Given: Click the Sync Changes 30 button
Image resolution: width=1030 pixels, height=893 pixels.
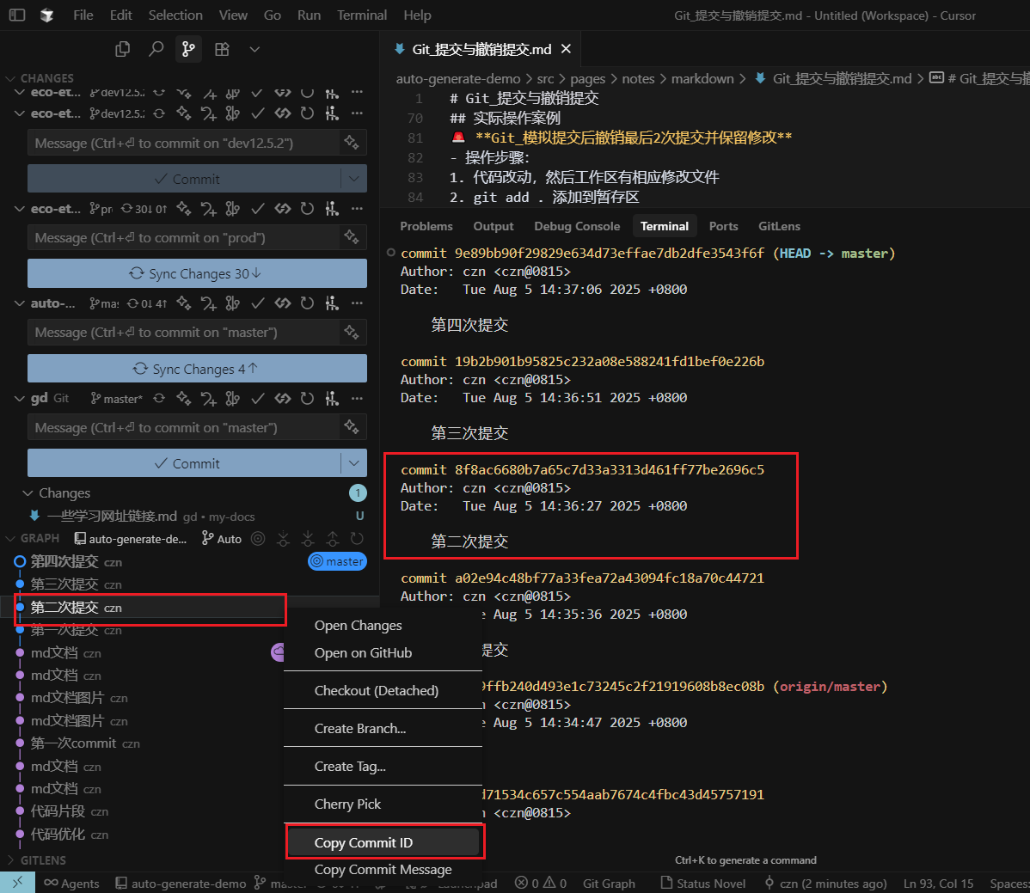Looking at the screenshot, I should [197, 273].
